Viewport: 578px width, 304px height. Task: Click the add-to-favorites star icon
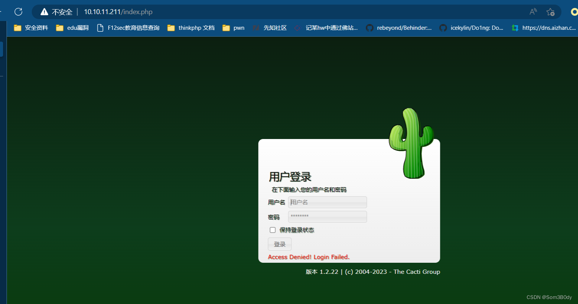551,12
